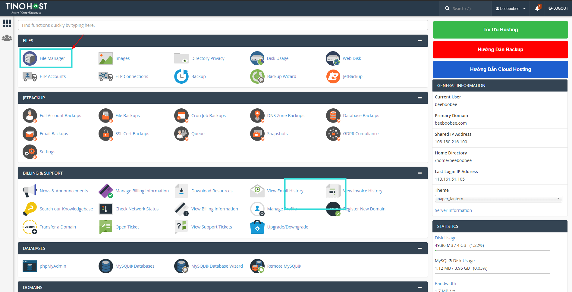Open MySQL Databases icon
The width and height of the screenshot is (572, 292).
[x=106, y=266]
